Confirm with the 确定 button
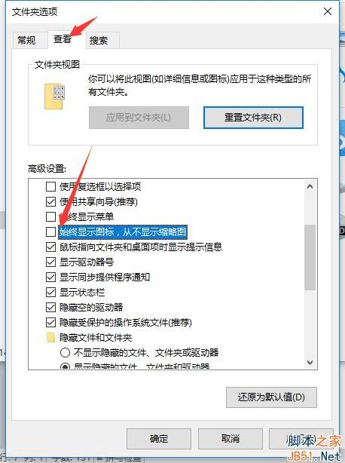The width and height of the screenshot is (345, 463). (x=159, y=439)
